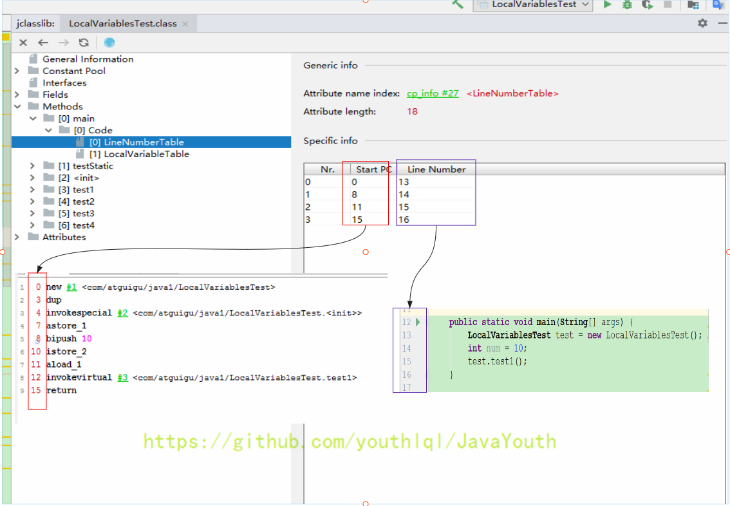Expand the Constant Pool node
This screenshot has height=506, width=730.
[17, 70]
